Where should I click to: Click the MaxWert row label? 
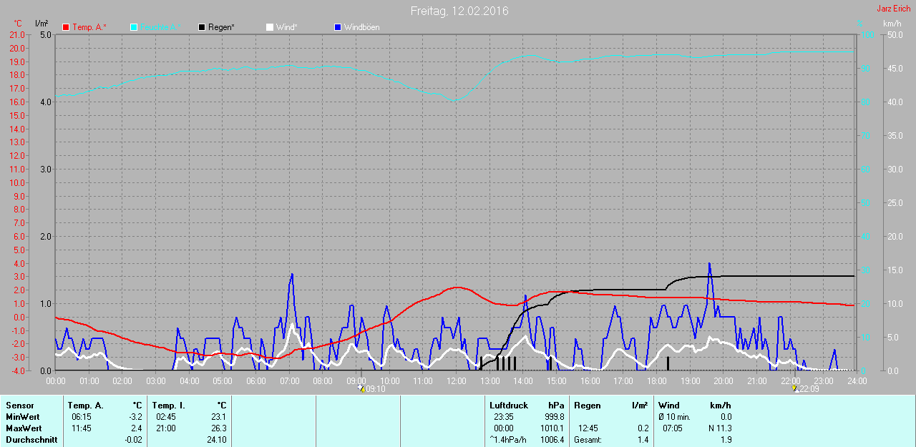pos(23,428)
